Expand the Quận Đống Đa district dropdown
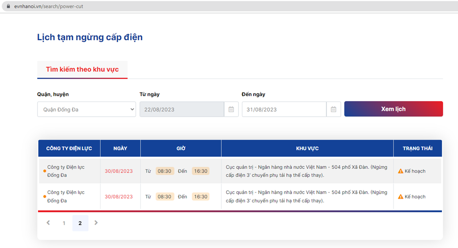The width and height of the screenshot is (458, 248). coord(86,109)
